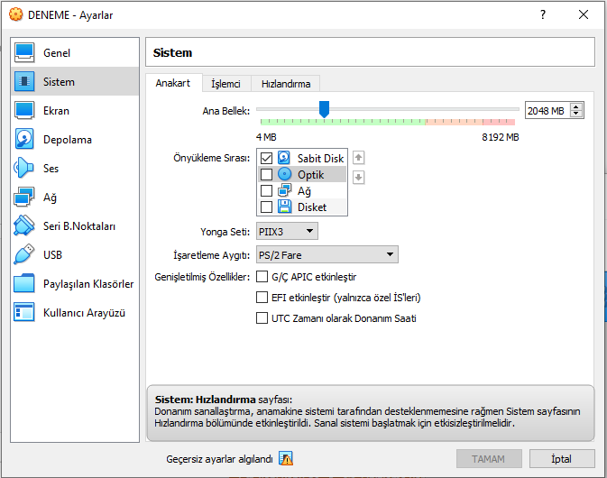
Task: Move boot item down with arrow
Action: 358,178
